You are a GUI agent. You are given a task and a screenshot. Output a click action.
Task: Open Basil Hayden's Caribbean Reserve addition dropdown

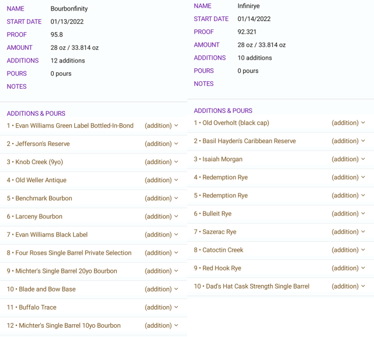[363, 141]
